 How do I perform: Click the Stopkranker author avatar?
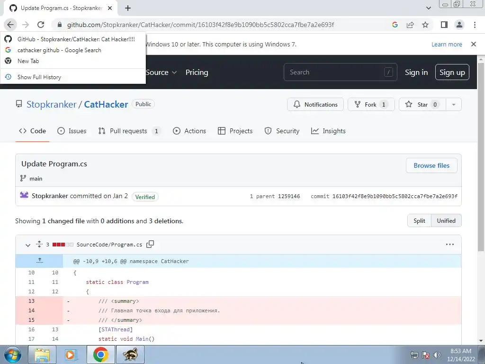point(24,195)
